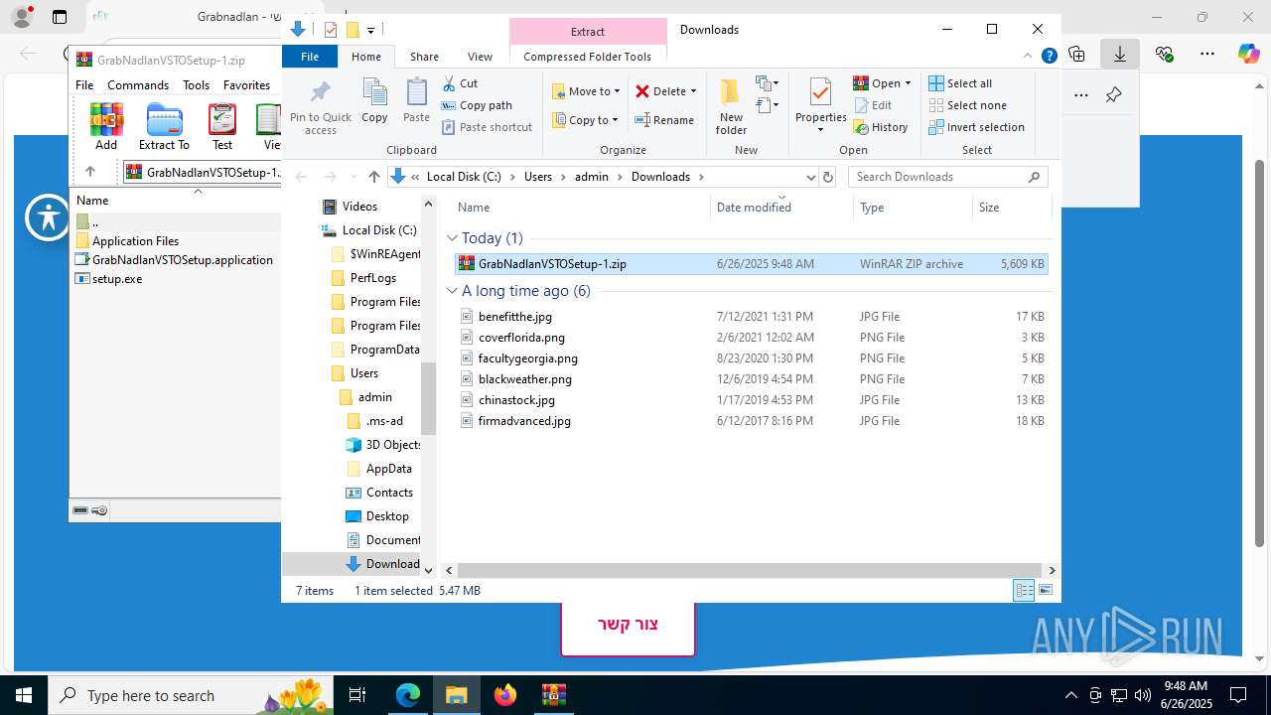
Task: Open Tools menu in WinRAR
Action: coord(196,85)
